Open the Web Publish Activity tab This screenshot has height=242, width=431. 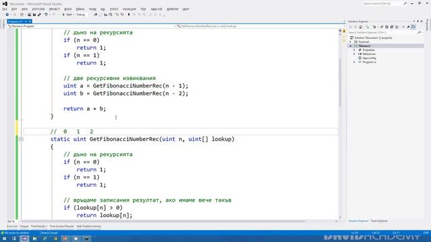[x=88, y=227]
